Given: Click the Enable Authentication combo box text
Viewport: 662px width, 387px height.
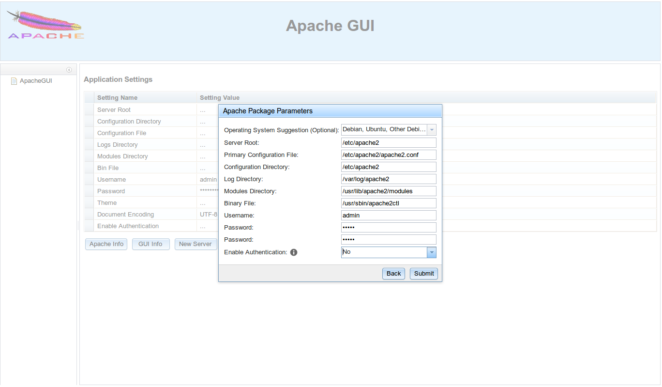Looking at the screenshot, I should [384, 252].
